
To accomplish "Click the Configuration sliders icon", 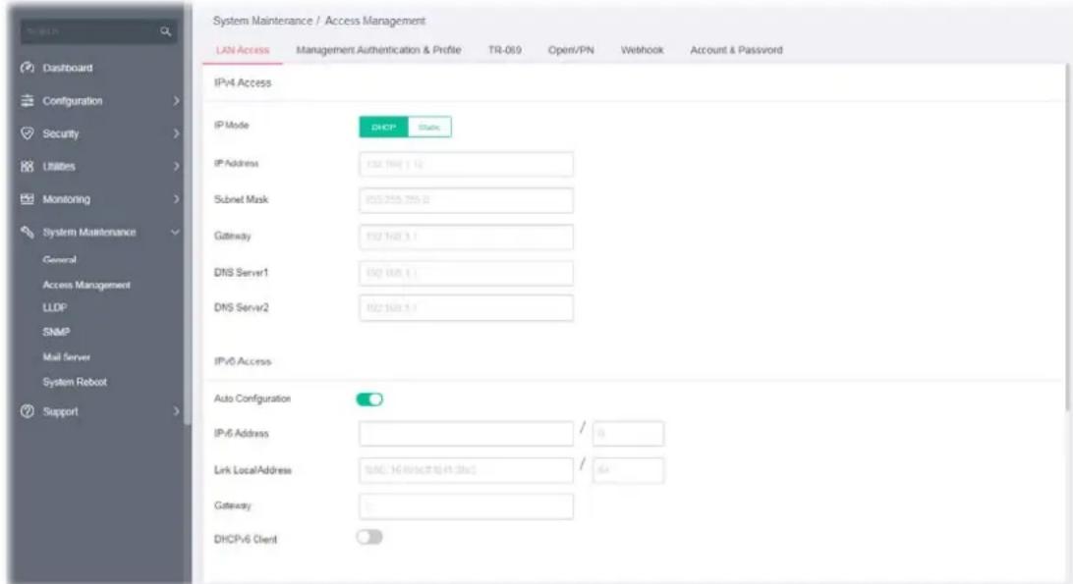I will pos(28,100).
